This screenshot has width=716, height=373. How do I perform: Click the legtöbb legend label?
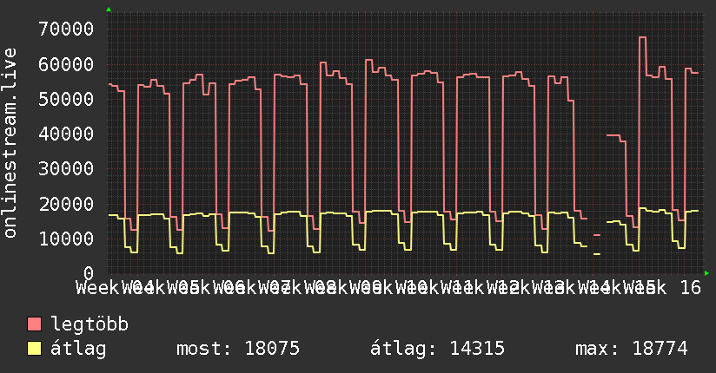coord(89,324)
